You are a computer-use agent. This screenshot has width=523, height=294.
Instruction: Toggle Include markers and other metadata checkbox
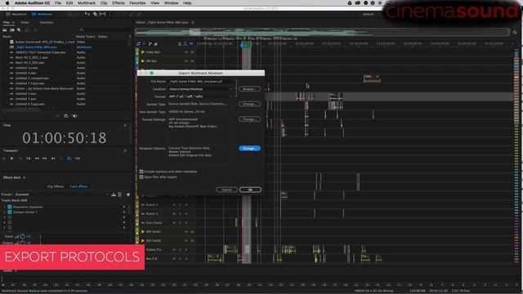pos(141,171)
